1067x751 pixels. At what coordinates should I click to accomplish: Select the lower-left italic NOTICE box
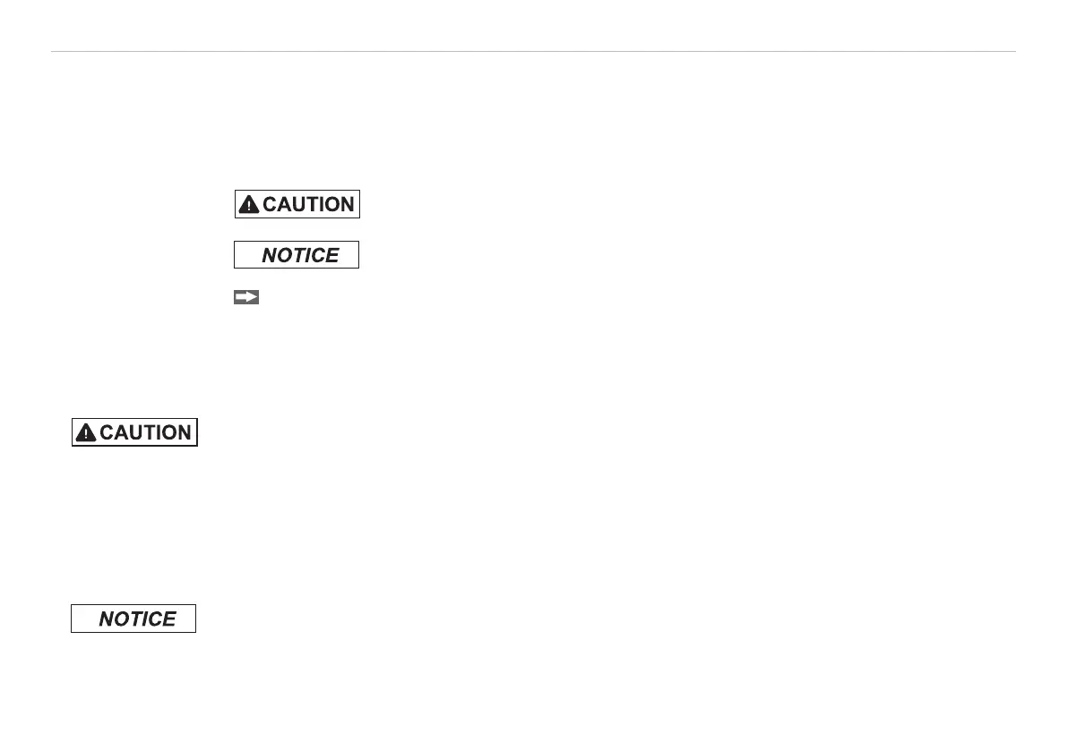(133, 619)
